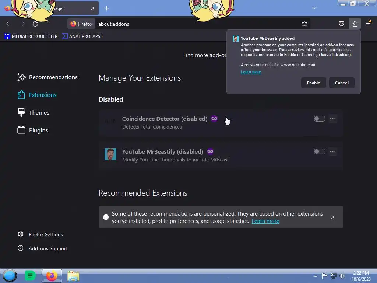Enable the YouTube MrBeastify toggle

(319, 151)
